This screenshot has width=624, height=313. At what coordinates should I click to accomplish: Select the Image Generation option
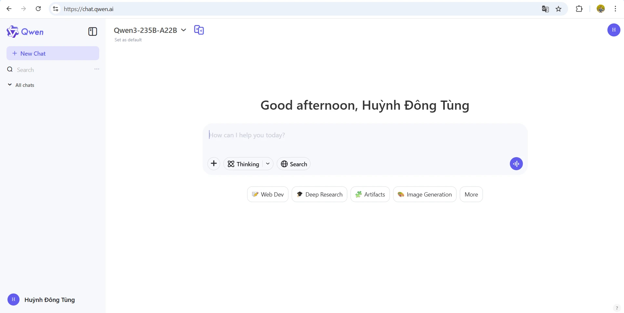pos(425,194)
